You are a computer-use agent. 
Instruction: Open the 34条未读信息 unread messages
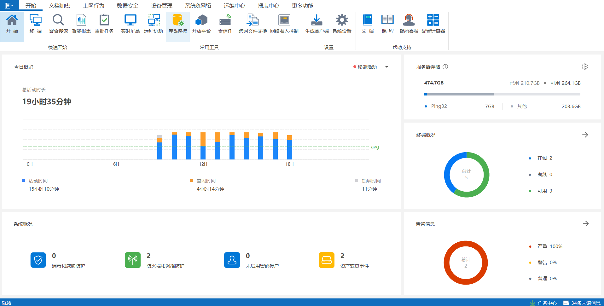pos(585,303)
